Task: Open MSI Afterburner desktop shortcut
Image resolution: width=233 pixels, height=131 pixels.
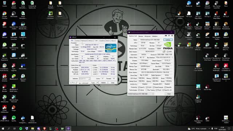Action: (x=4, y=99)
